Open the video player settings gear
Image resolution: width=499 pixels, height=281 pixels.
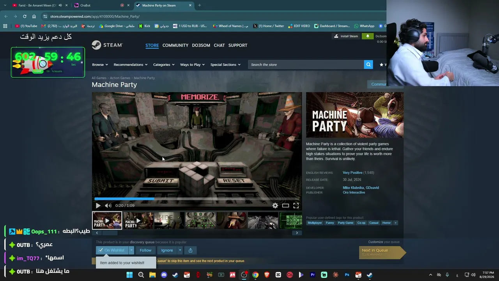point(275,206)
